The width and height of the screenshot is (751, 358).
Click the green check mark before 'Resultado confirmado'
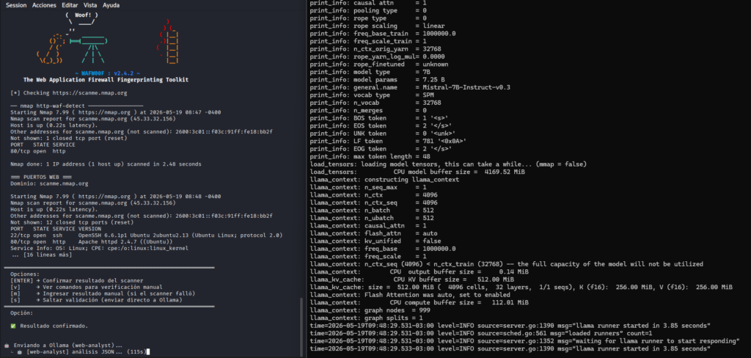point(13,326)
